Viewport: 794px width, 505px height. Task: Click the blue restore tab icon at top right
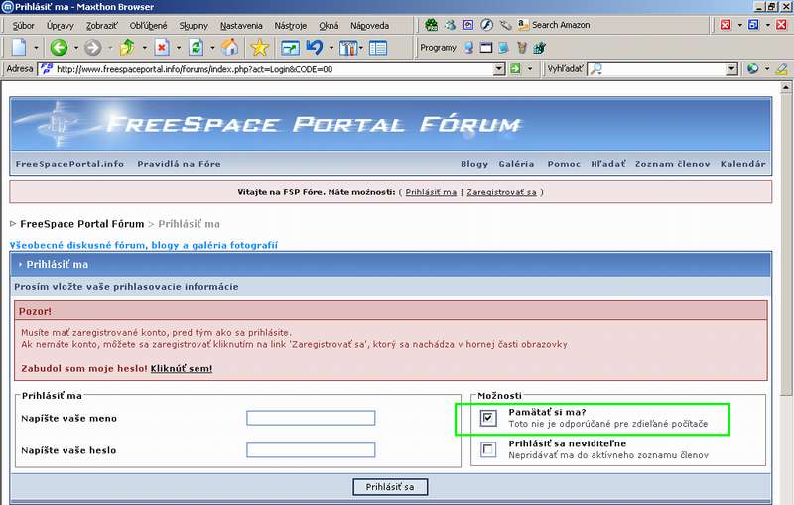point(753,24)
